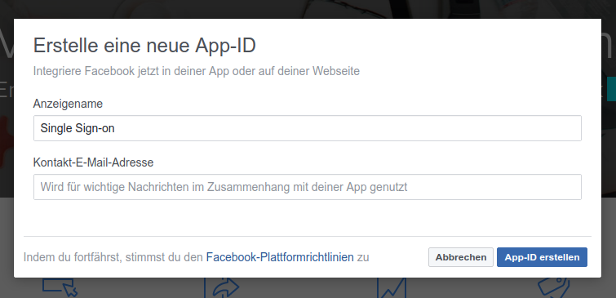This screenshot has width=616, height=298.
Task: Open the Facebook-Plattformrichtlinien link
Action: 280,257
